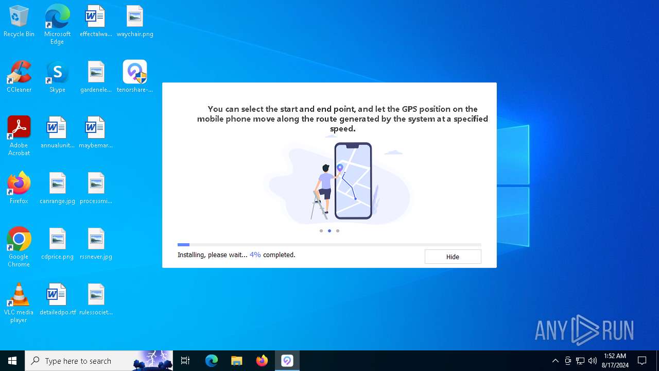659x371 pixels.
Task: Select the rulessociet image file icon
Action: coord(96,300)
